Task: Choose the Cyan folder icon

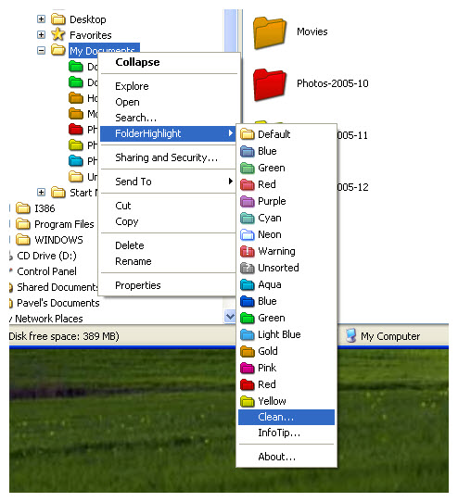Action: coord(248,218)
